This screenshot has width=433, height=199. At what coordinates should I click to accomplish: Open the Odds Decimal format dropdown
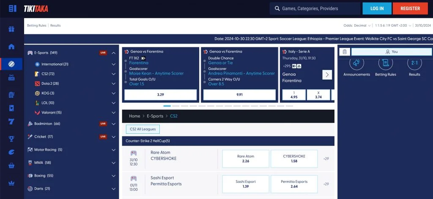pyautogui.click(x=357, y=25)
